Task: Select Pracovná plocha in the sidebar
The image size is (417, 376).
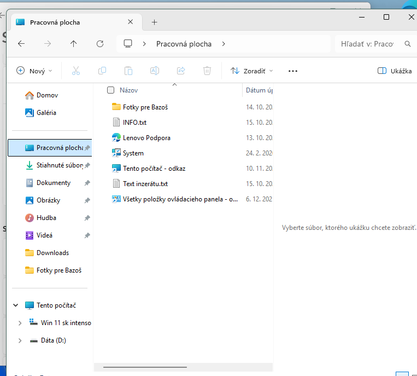Action: coord(50,148)
